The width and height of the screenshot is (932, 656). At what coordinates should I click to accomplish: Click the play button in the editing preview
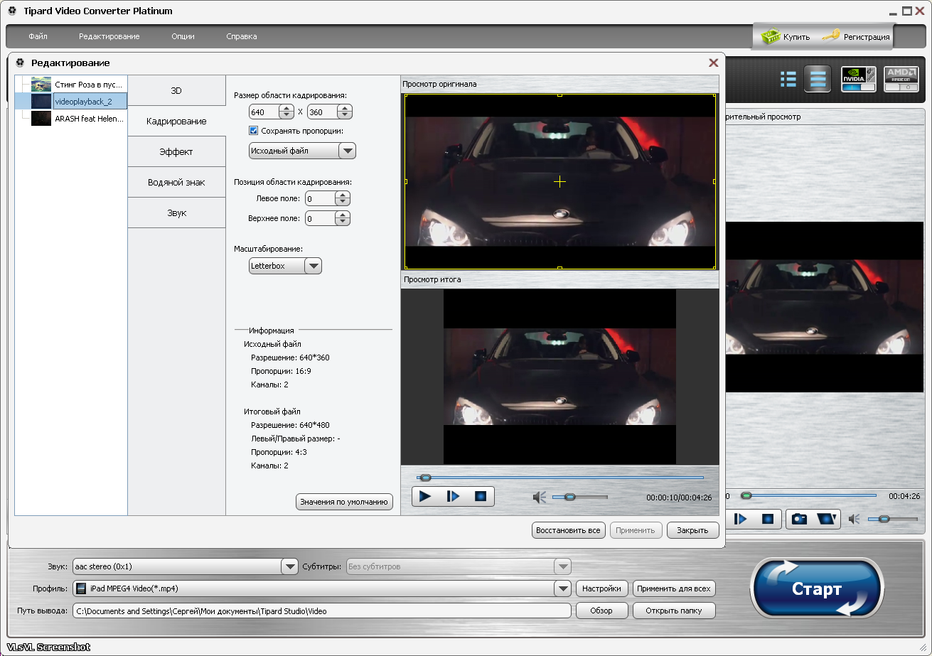pyautogui.click(x=425, y=496)
